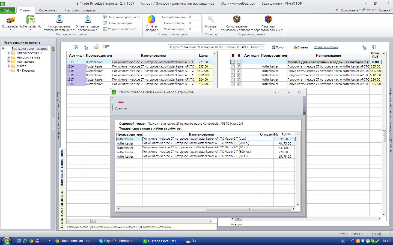Check the B checkbox in the 5301.00 row
Screen dimensions: 393x245
pos(233,75)
